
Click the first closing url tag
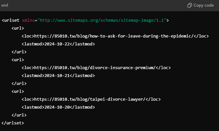pyautogui.click(x=19, y=52)
